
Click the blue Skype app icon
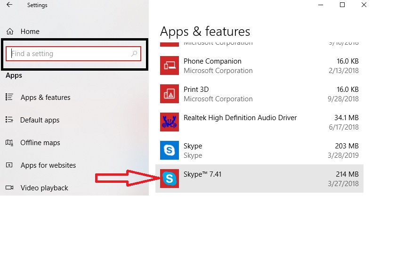(169, 151)
